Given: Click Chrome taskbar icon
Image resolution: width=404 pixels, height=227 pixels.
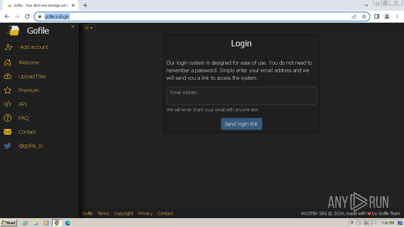Looking at the screenshot, I should coord(57,223).
